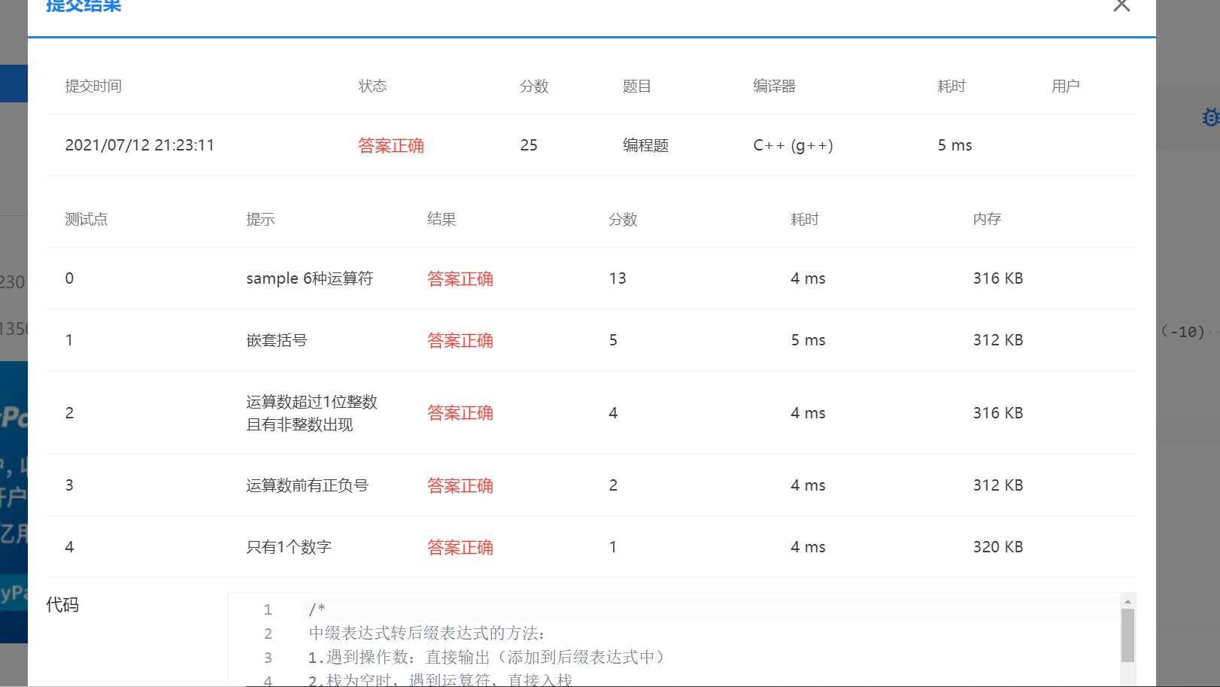Click code line 2 中缀表达式转后缀表达式的方法

[427, 634]
